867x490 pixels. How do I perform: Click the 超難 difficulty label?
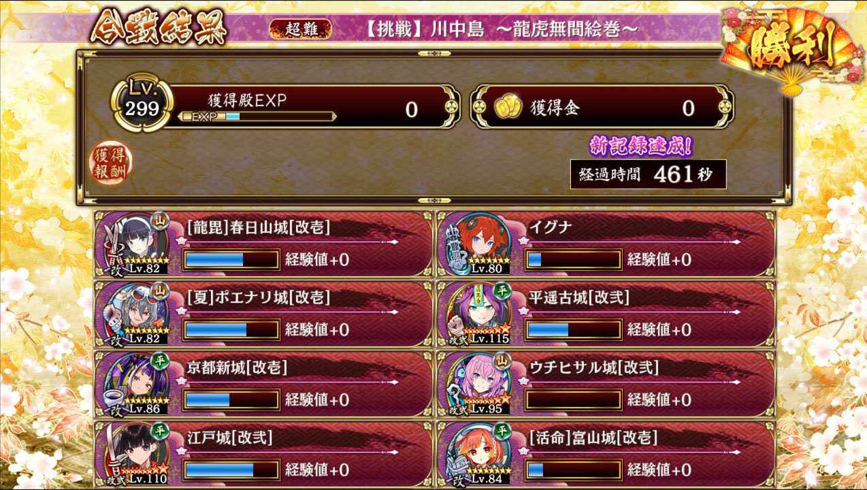click(301, 29)
